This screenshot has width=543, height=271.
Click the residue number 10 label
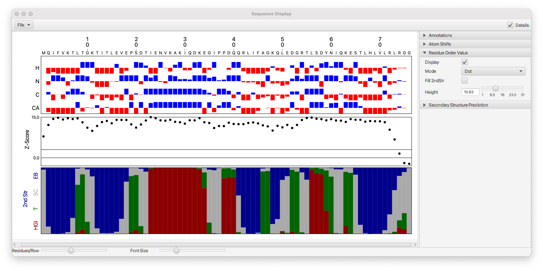click(x=87, y=42)
